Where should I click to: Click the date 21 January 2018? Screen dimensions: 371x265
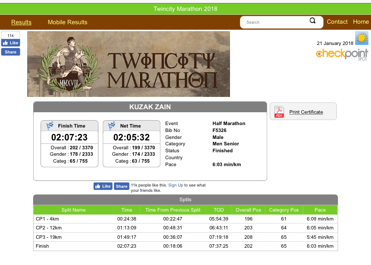click(x=335, y=44)
